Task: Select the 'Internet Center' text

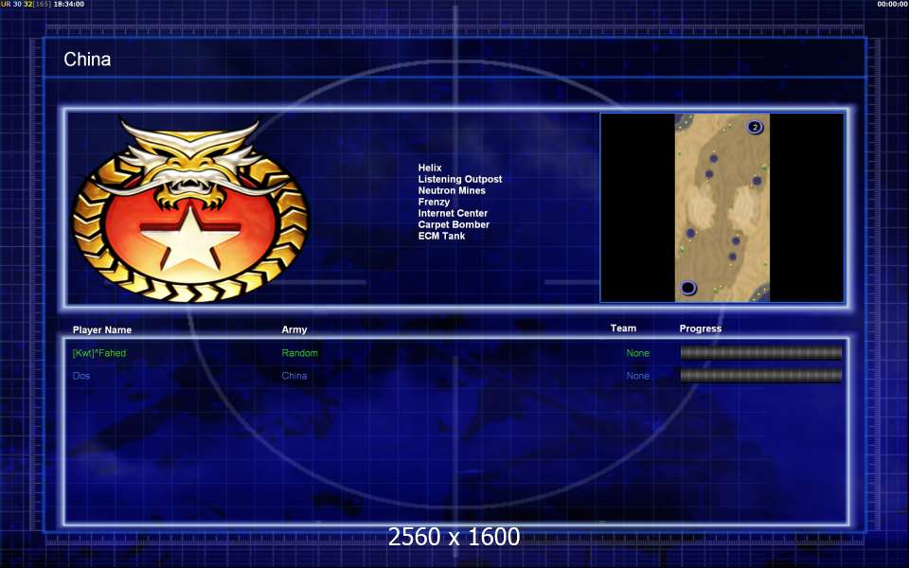Action: [x=453, y=213]
